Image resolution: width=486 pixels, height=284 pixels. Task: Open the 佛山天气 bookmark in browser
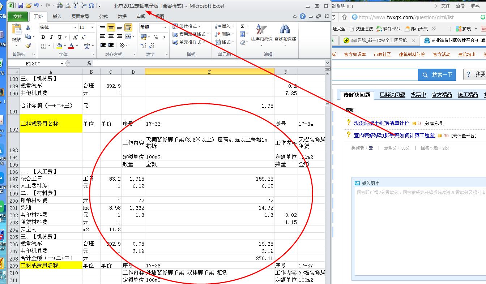pyautogui.click(x=416, y=29)
